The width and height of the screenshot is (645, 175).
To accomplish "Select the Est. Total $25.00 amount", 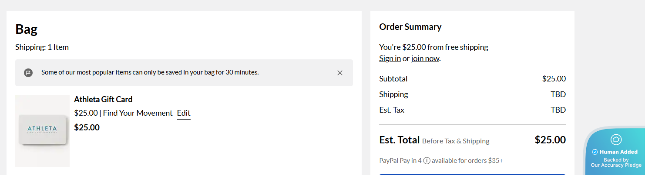I will click(x=550, y=140).
